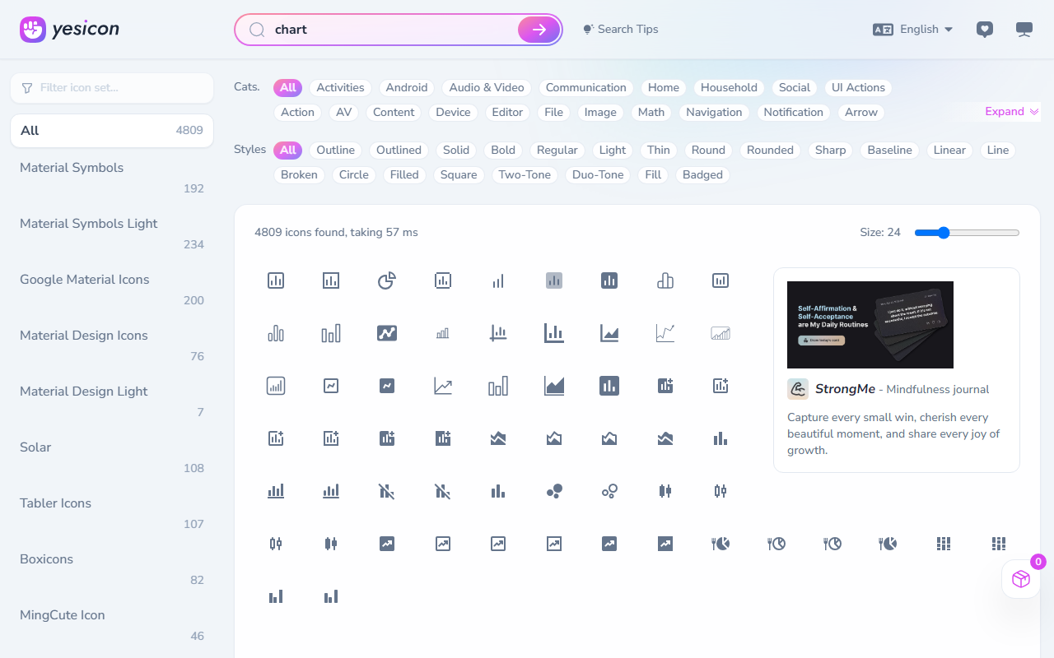Click the All chip in the Styles row
Viewport: 1054px width, 658px height.
click(287, 151)
